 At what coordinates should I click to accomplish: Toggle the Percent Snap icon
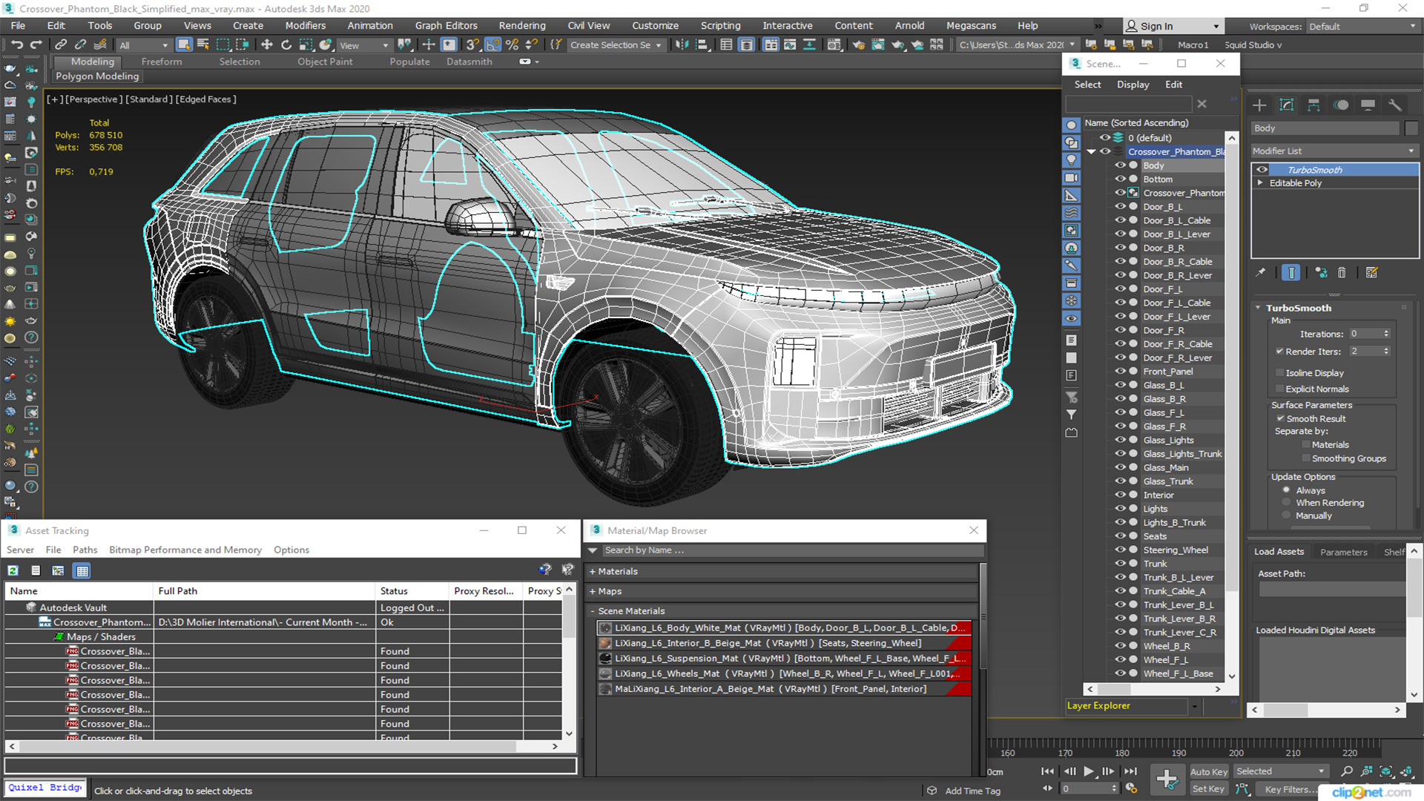click(512, 45)
